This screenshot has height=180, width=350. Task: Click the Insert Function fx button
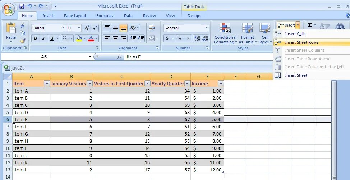[119, 57]
